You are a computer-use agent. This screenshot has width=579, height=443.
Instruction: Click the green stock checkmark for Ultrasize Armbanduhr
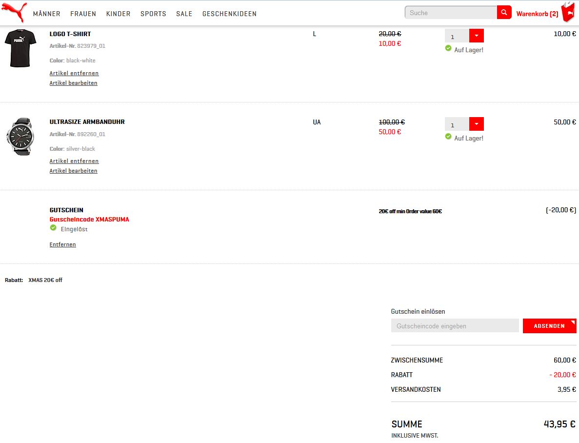pos(448,137)
